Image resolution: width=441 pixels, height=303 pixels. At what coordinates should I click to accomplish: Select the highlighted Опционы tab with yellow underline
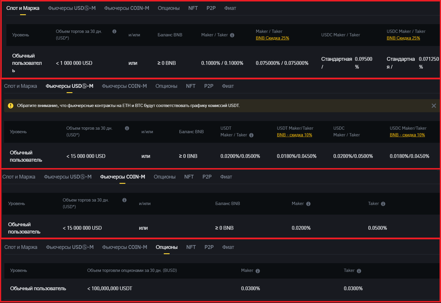[167, 247]
